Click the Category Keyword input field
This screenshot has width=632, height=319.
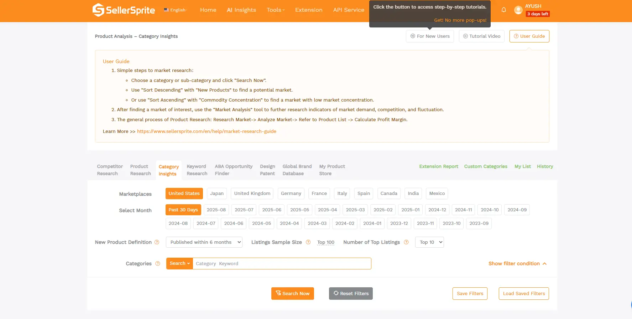point(282,264)
